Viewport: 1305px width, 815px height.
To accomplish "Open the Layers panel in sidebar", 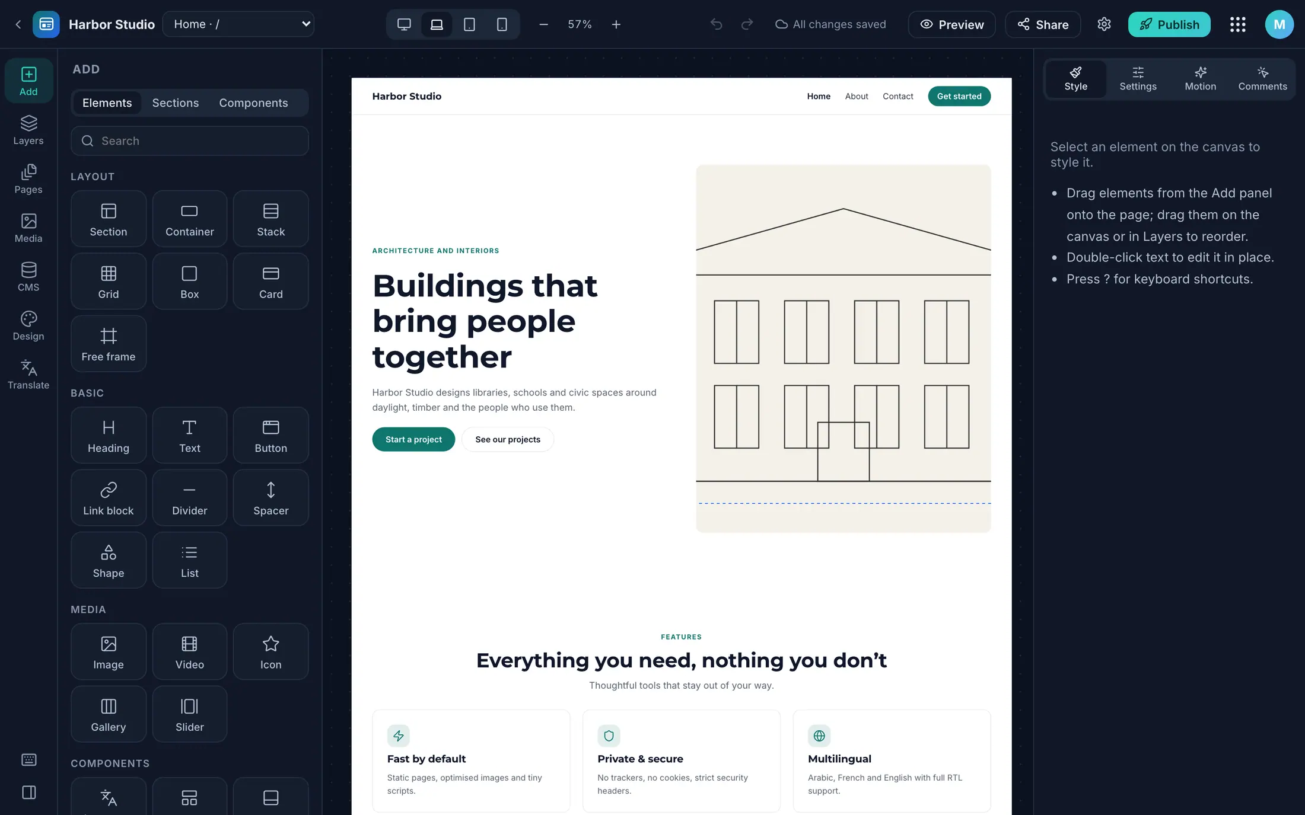I will [28, 130].
